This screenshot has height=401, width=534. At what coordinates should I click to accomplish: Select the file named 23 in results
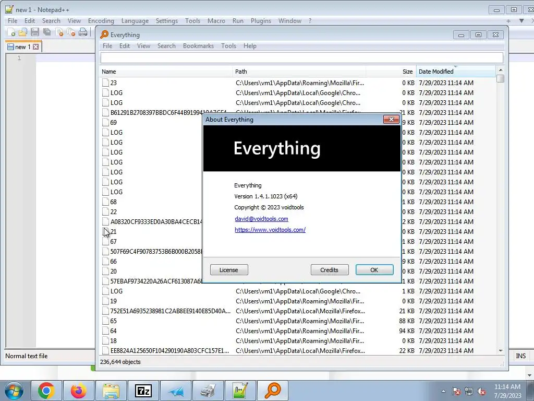coord(113,83)
